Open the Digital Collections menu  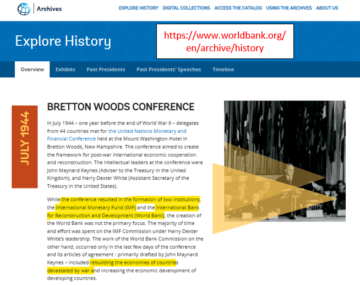pos(186,8)
